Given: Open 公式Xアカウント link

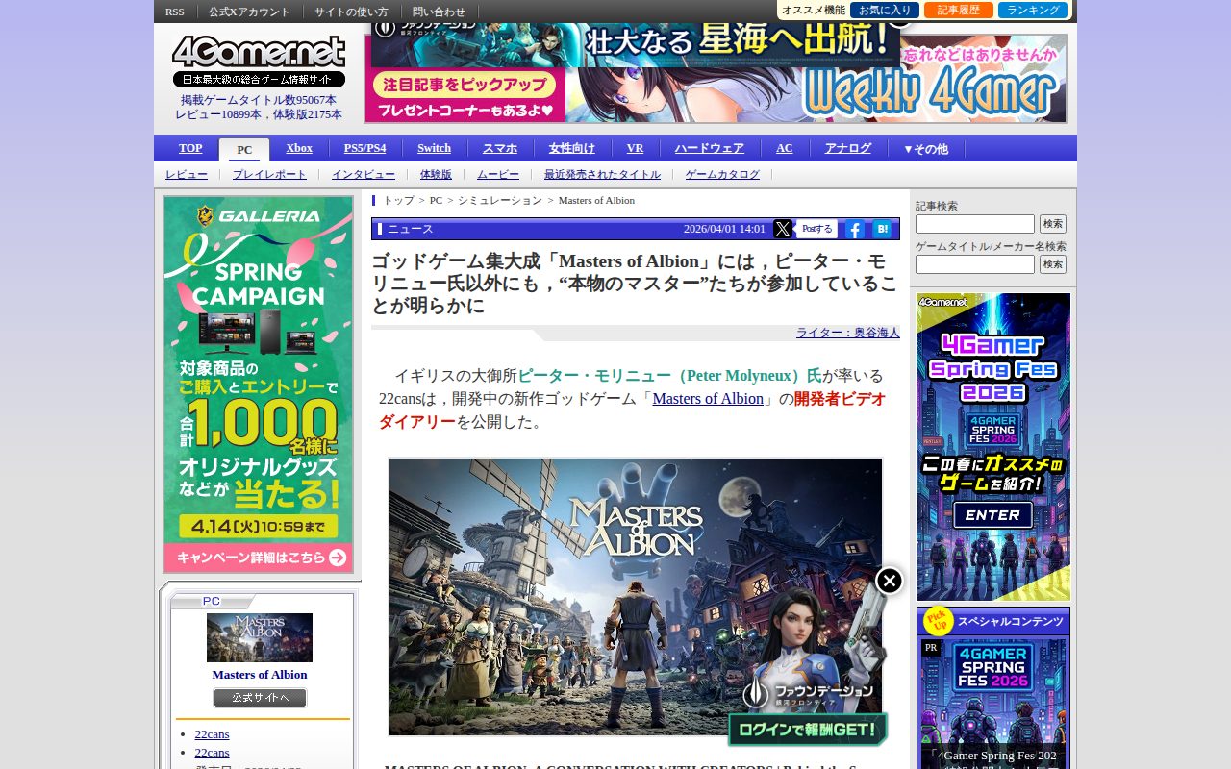Looking at the screenshot, I should pos(249,12).
